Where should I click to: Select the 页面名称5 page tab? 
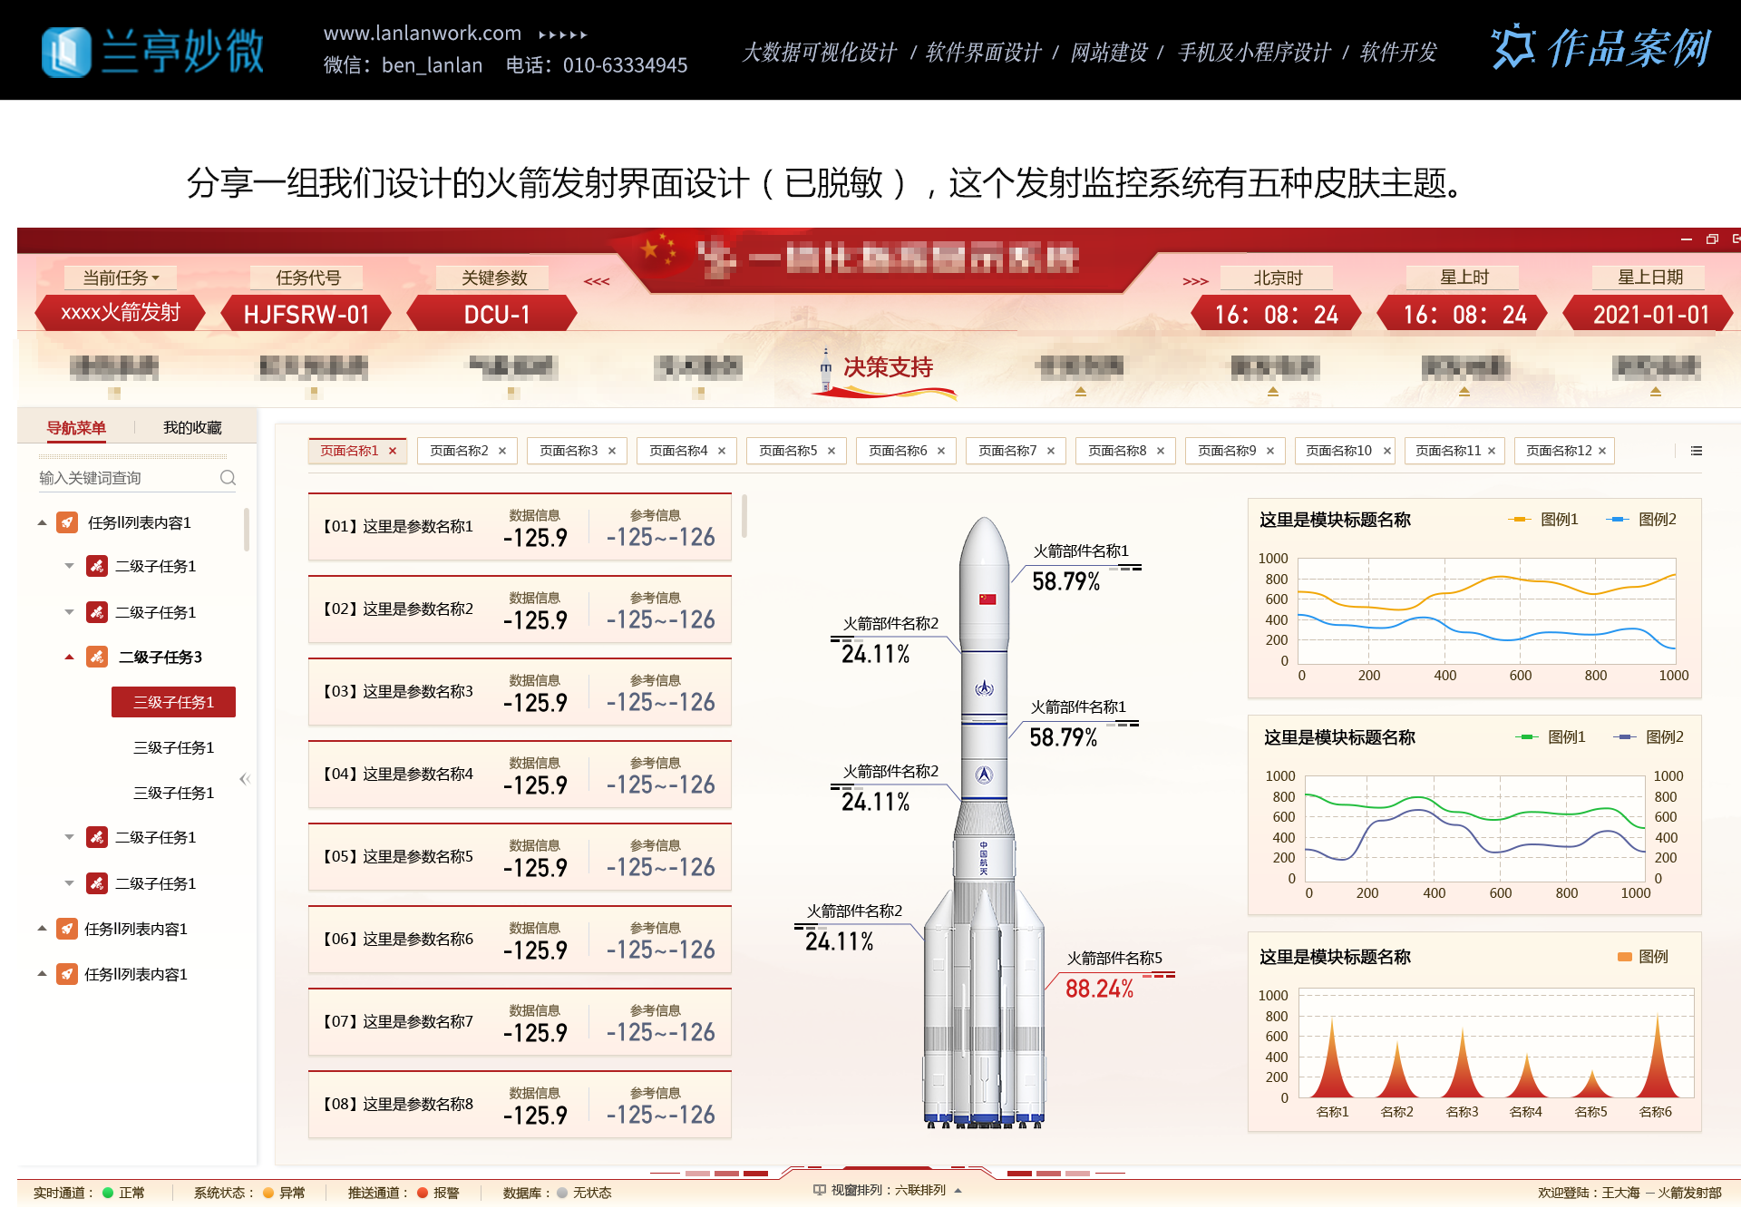788,450
